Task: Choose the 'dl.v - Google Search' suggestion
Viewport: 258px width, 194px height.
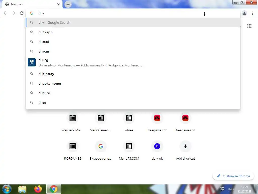Action: [133, 22]
